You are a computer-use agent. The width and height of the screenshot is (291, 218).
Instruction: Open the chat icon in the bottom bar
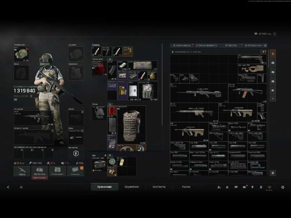pyautogui.click(x=236, y=187)
